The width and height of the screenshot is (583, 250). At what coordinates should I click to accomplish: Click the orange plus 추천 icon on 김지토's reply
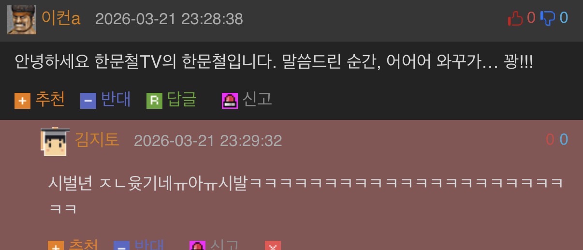[x=56, y=246]
